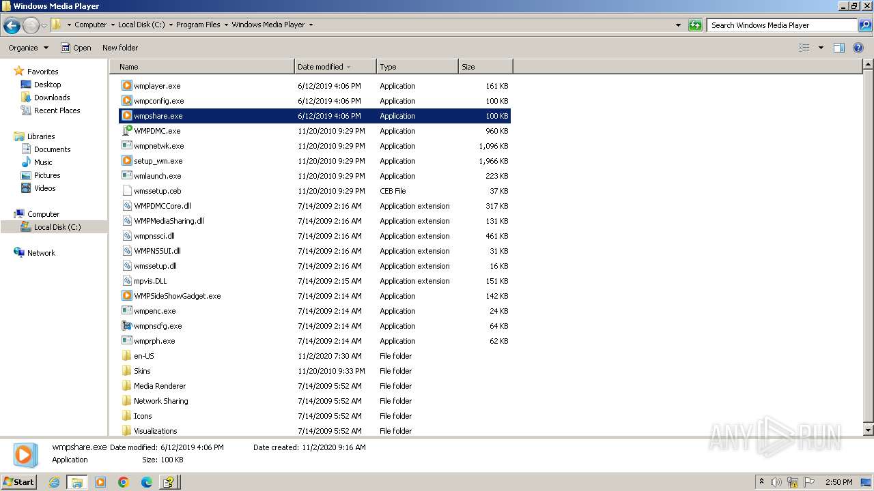Launch Edge from the taskbar
Screen dimensions: 874x491
pos(146,482)
